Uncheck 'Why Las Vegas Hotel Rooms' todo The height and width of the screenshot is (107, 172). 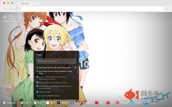[37, 83]
